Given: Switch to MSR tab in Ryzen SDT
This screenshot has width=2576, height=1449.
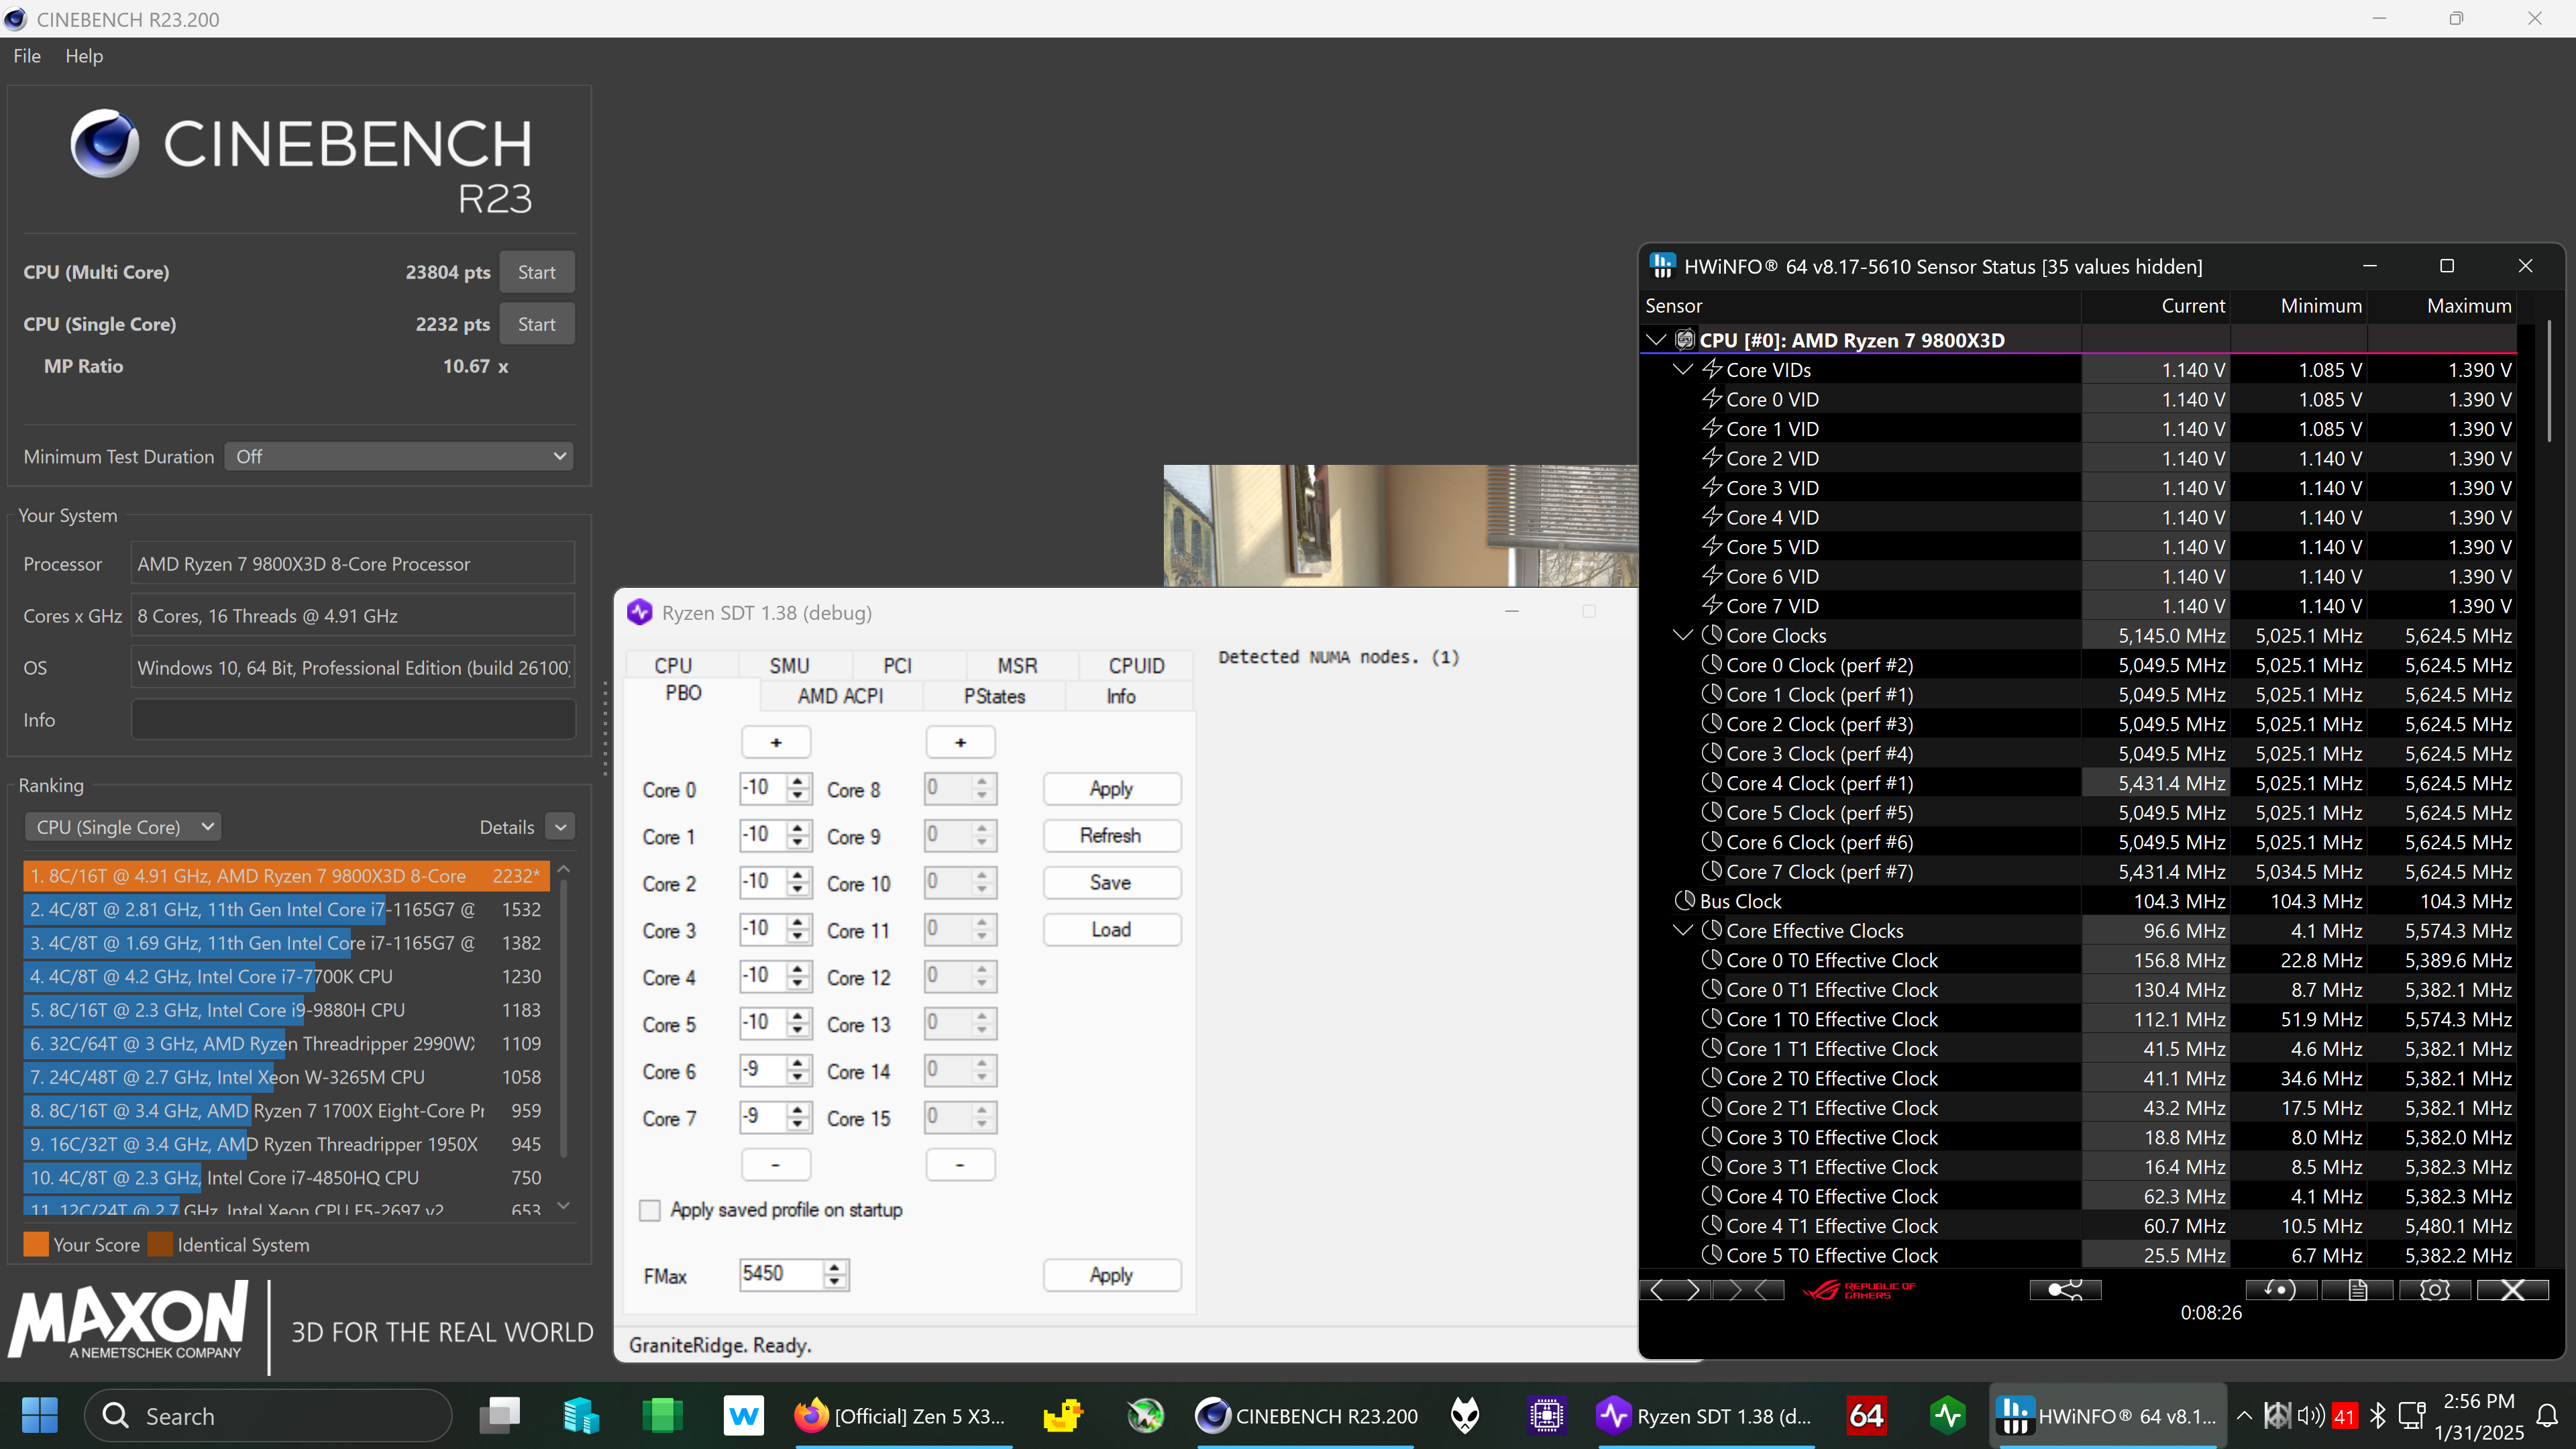Looking at the screenshot, I should tap(1017, 665).
